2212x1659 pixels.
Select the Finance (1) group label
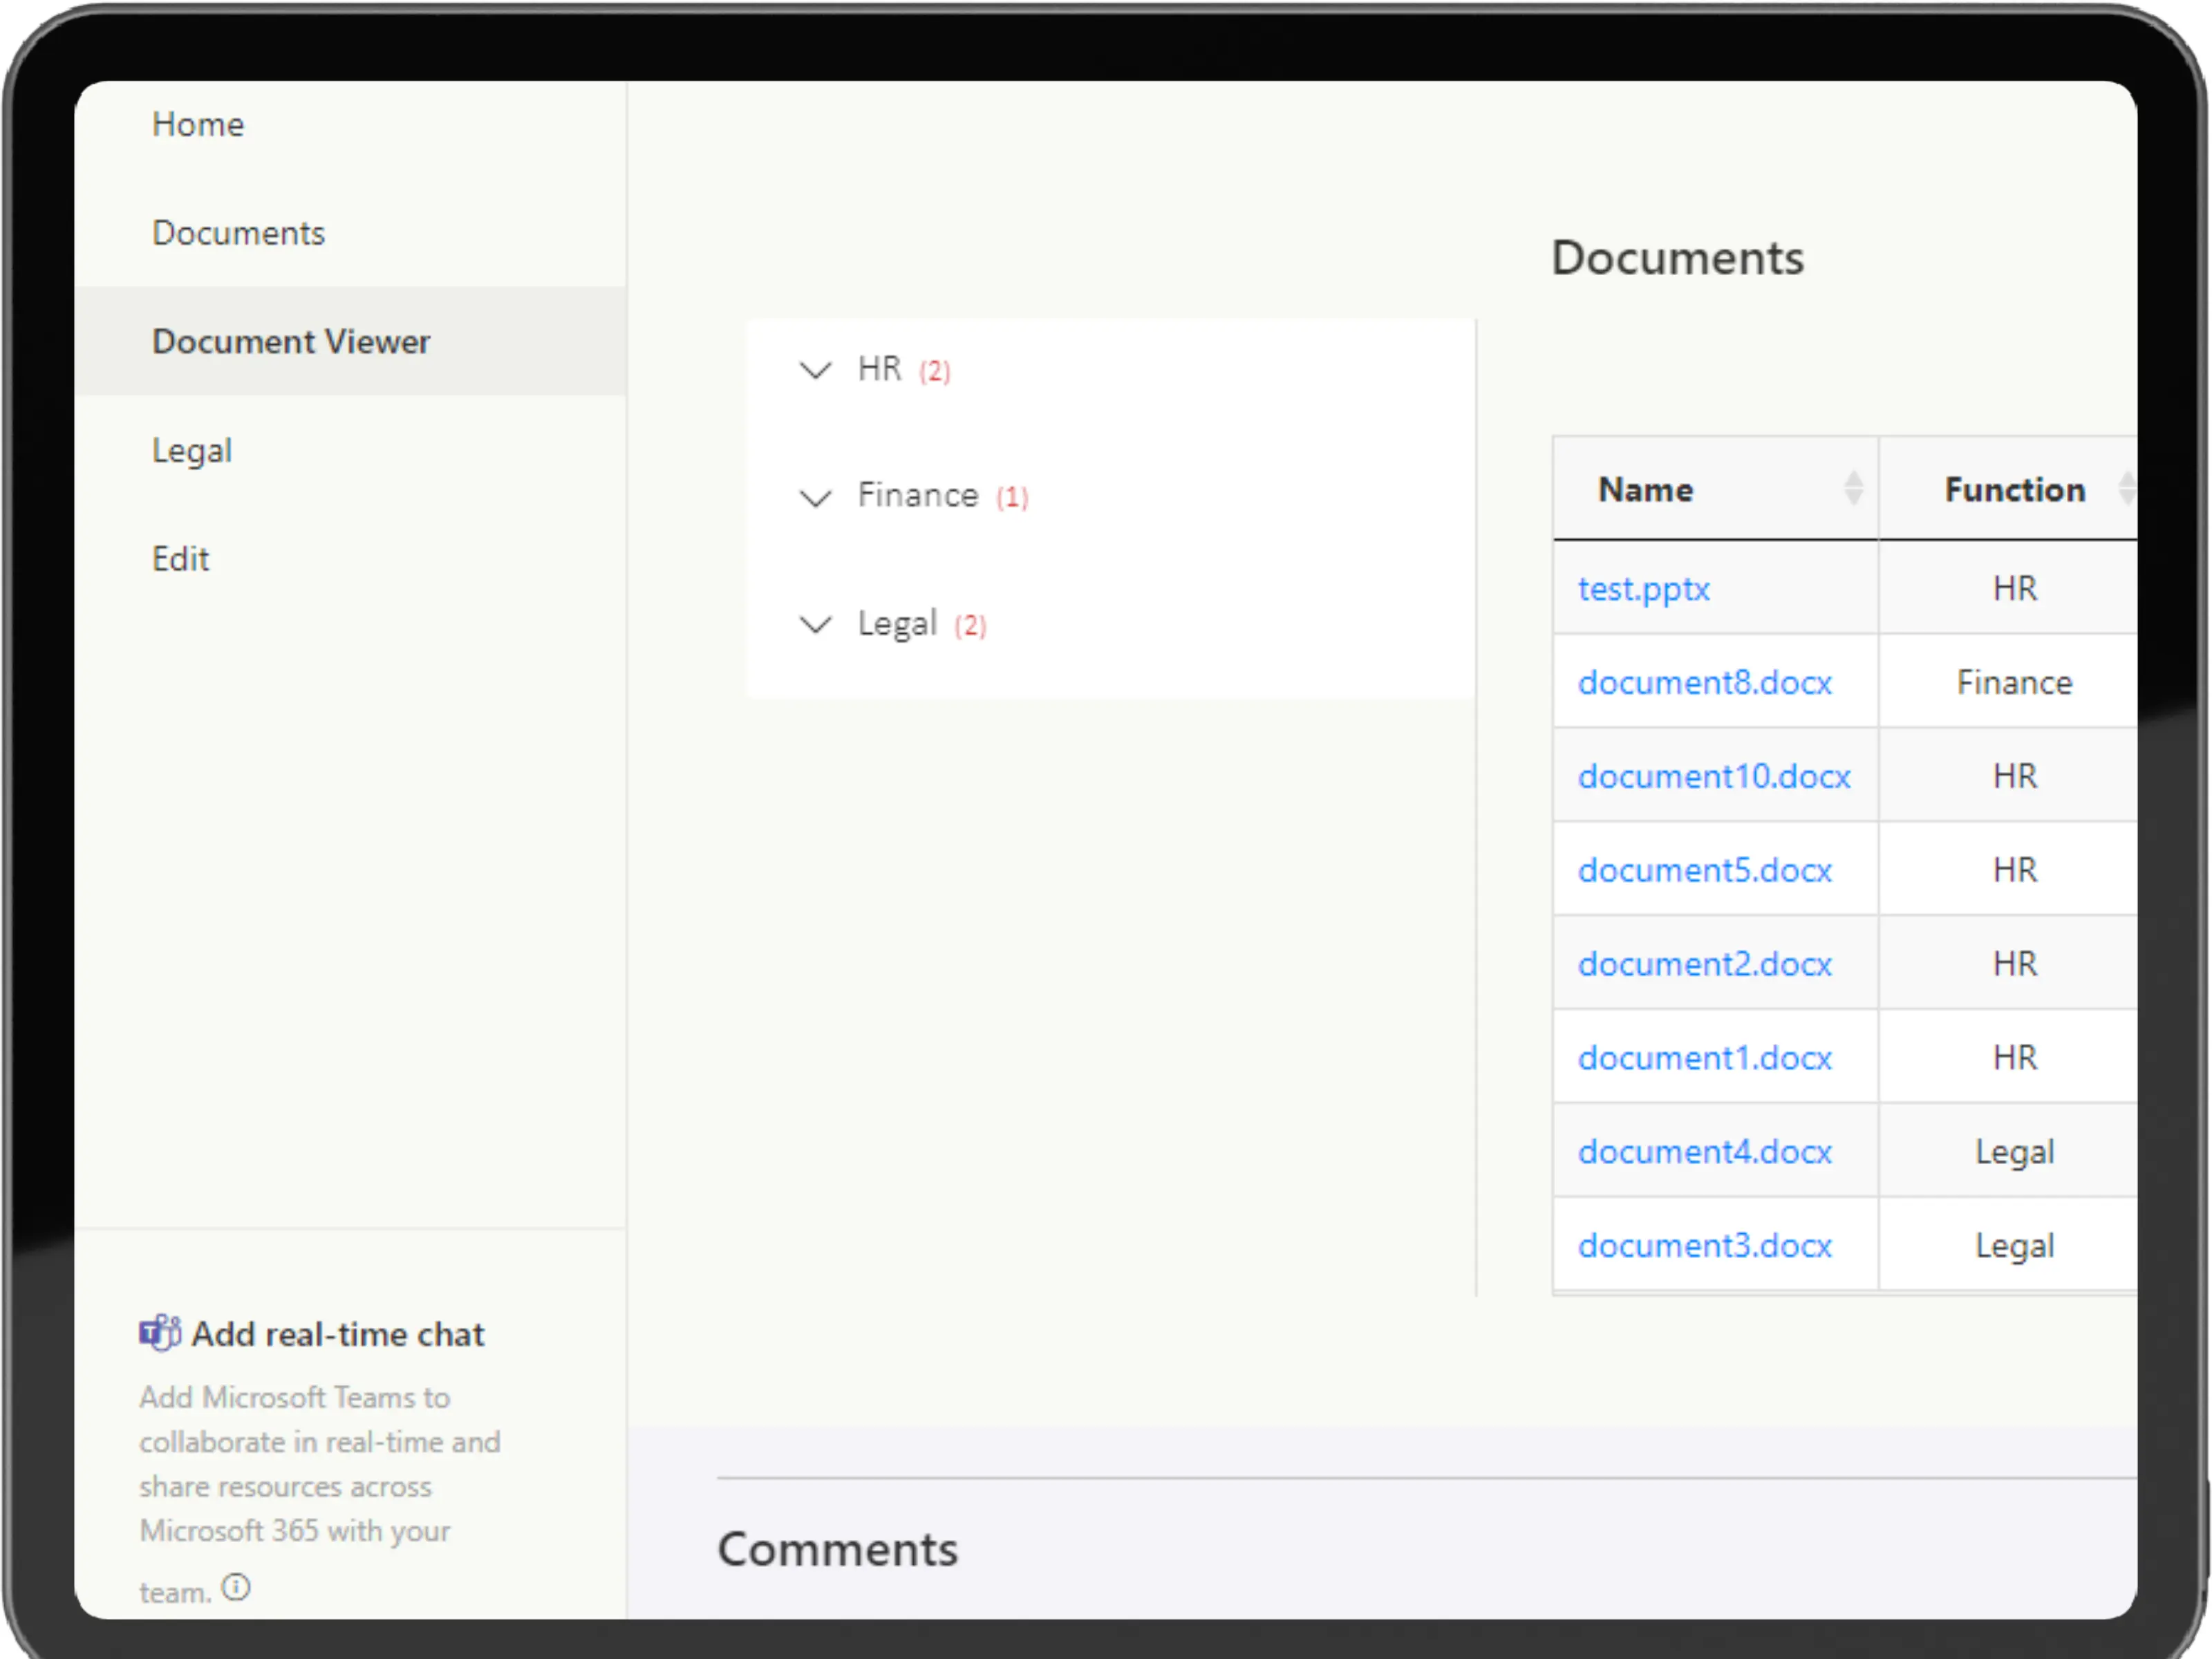943,496
